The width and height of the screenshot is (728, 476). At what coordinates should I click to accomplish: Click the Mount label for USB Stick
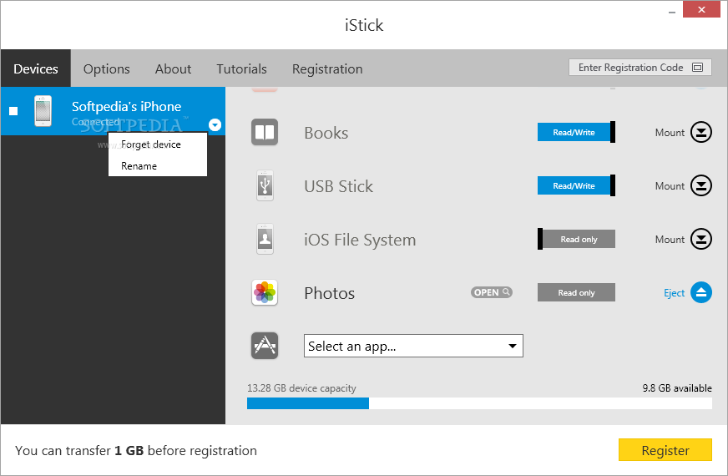pos(670,186)
